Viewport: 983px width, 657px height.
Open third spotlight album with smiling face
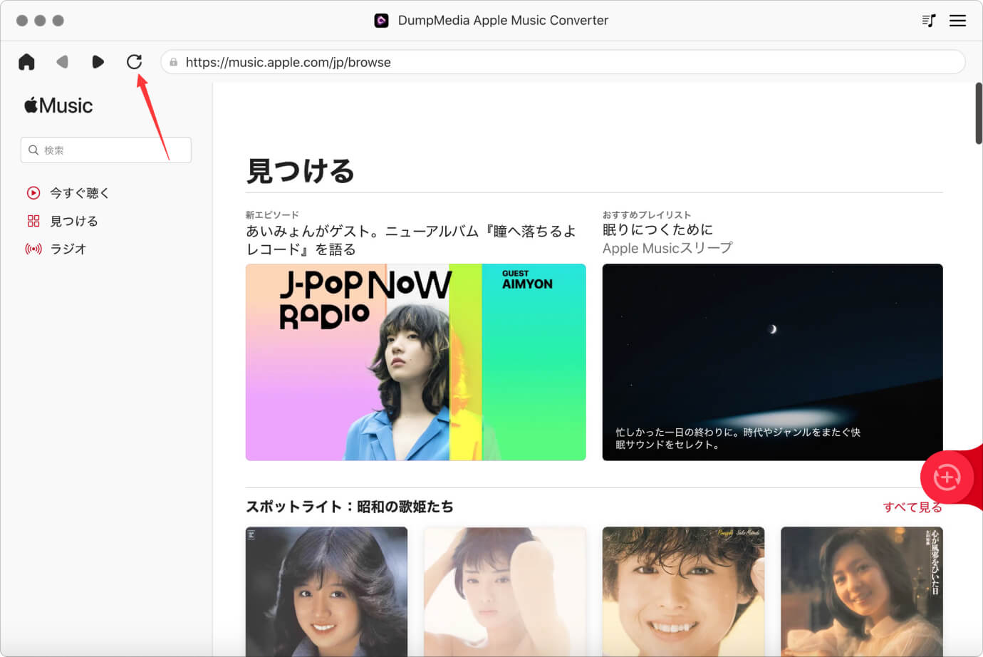683,591
